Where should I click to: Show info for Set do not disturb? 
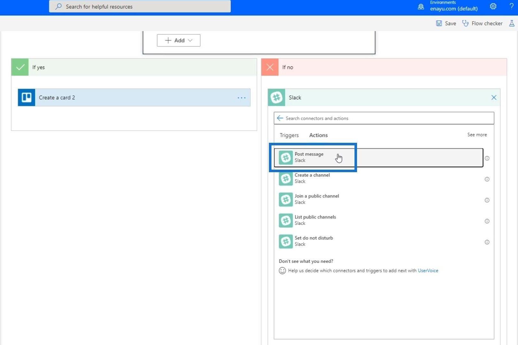coord(487,242)
